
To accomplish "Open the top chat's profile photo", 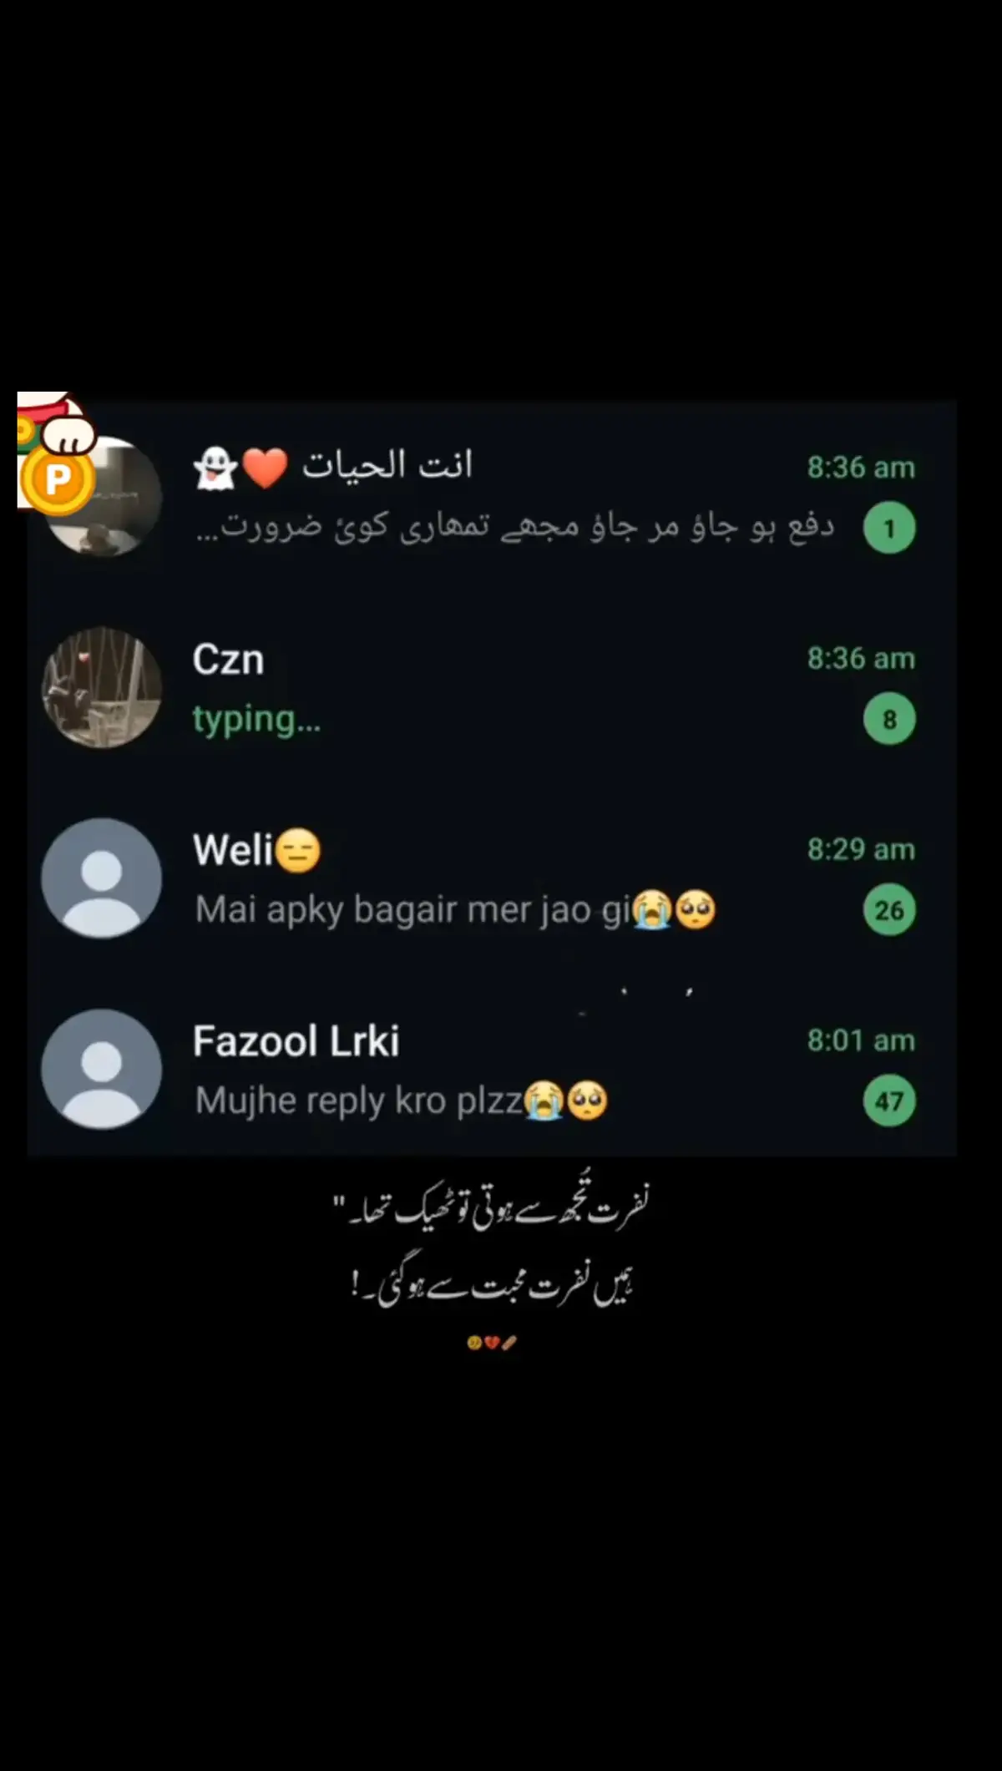I will (x=102, y=496).
